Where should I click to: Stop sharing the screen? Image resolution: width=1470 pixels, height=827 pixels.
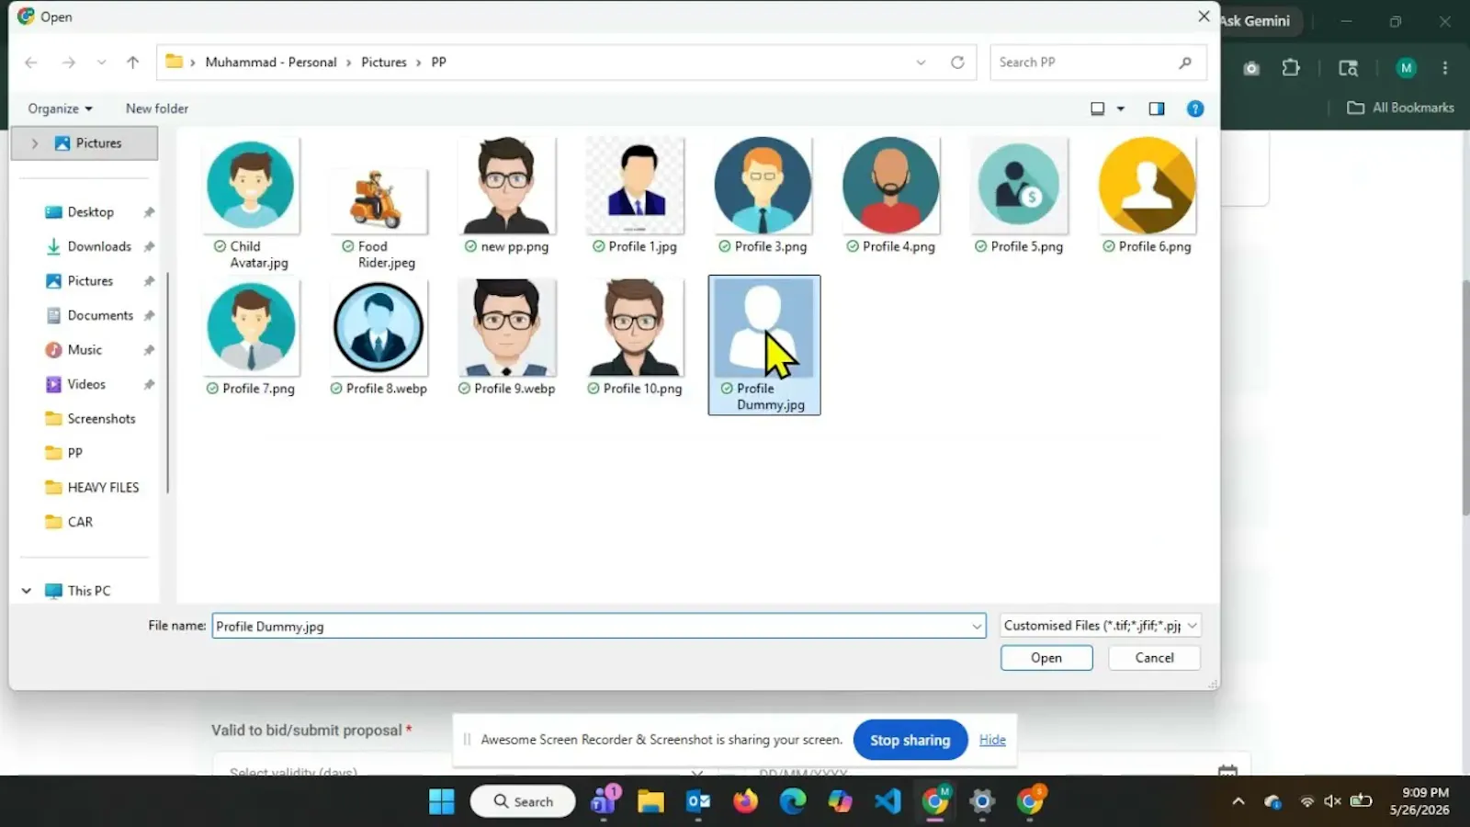pos(910,741)
